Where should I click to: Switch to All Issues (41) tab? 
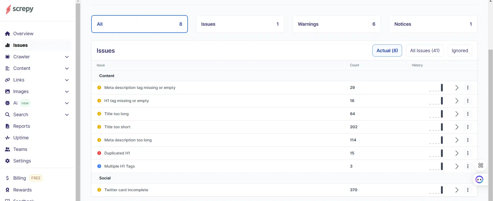[x=425, y=51]
